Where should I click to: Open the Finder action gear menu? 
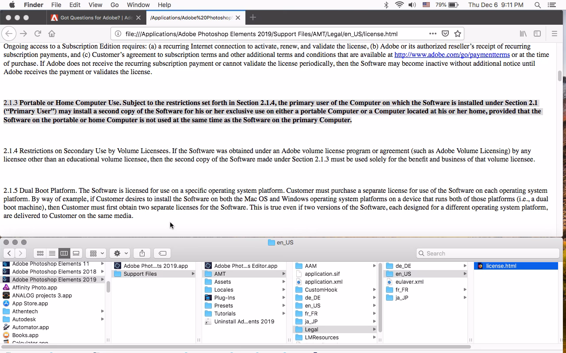120,253
